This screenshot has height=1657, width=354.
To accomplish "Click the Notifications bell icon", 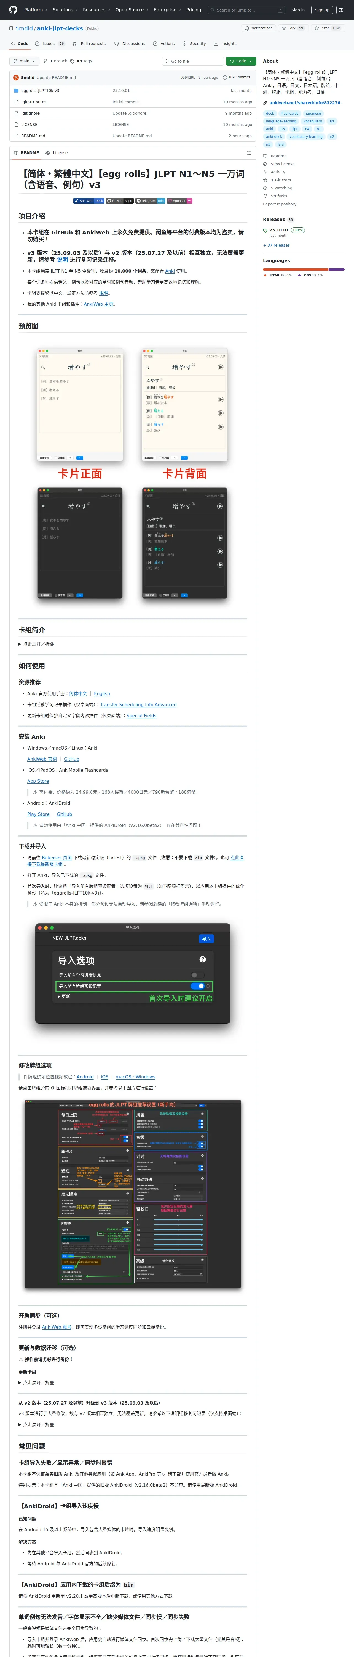I will coord(247,28).
